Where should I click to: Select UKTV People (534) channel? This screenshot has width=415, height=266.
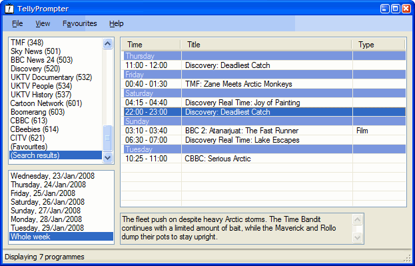[55, 86]
